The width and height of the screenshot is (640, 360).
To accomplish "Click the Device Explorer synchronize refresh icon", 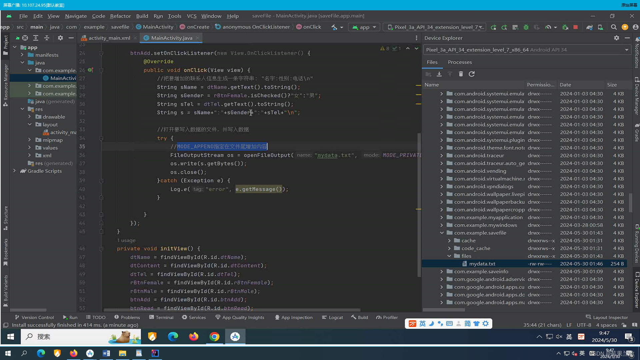I will point(472,74).
